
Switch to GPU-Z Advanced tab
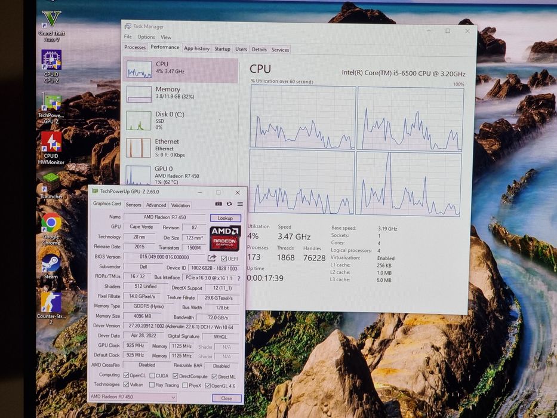[x=156, y=205]
